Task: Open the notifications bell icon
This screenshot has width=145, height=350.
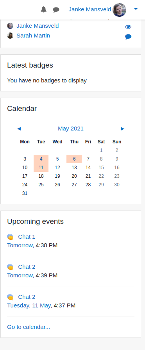Action: (x=43, y=10)
